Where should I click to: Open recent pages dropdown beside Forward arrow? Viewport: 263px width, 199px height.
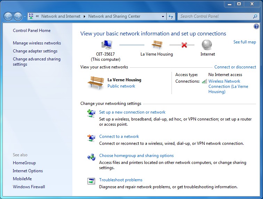(x=25, y=17)
